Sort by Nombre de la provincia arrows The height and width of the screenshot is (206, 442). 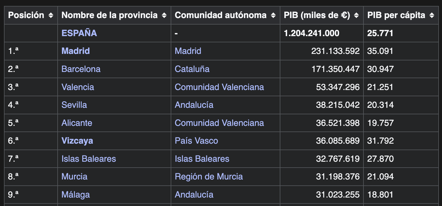pos(164,15)
